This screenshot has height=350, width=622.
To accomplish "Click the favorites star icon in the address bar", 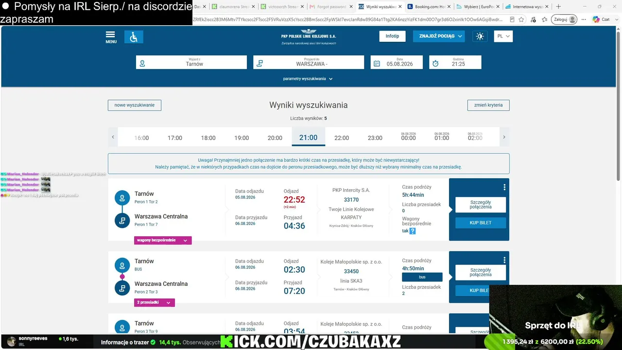I will [x=521, y=19].
